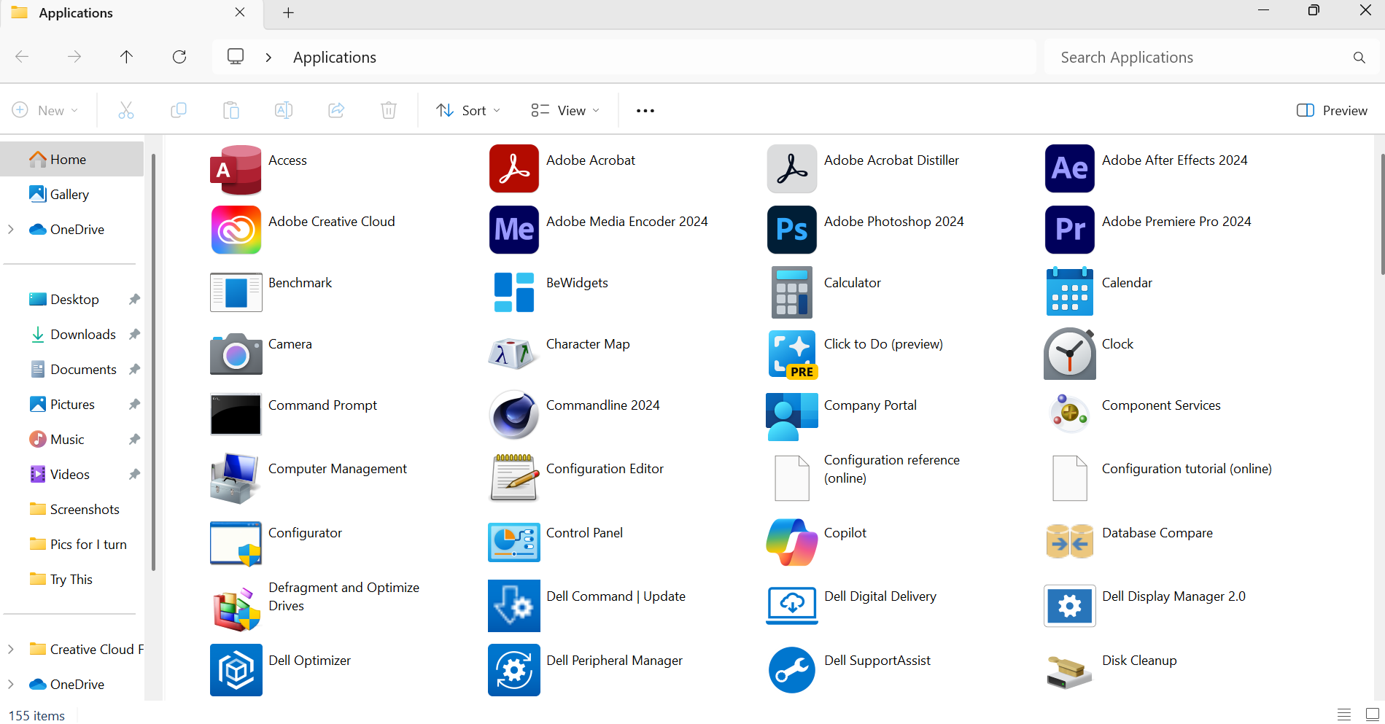Open the Adobe Photoshop 2024 icon
The height and width of the screenshot is (724, 1385).
pyautogui.click(x=791, y=230)
